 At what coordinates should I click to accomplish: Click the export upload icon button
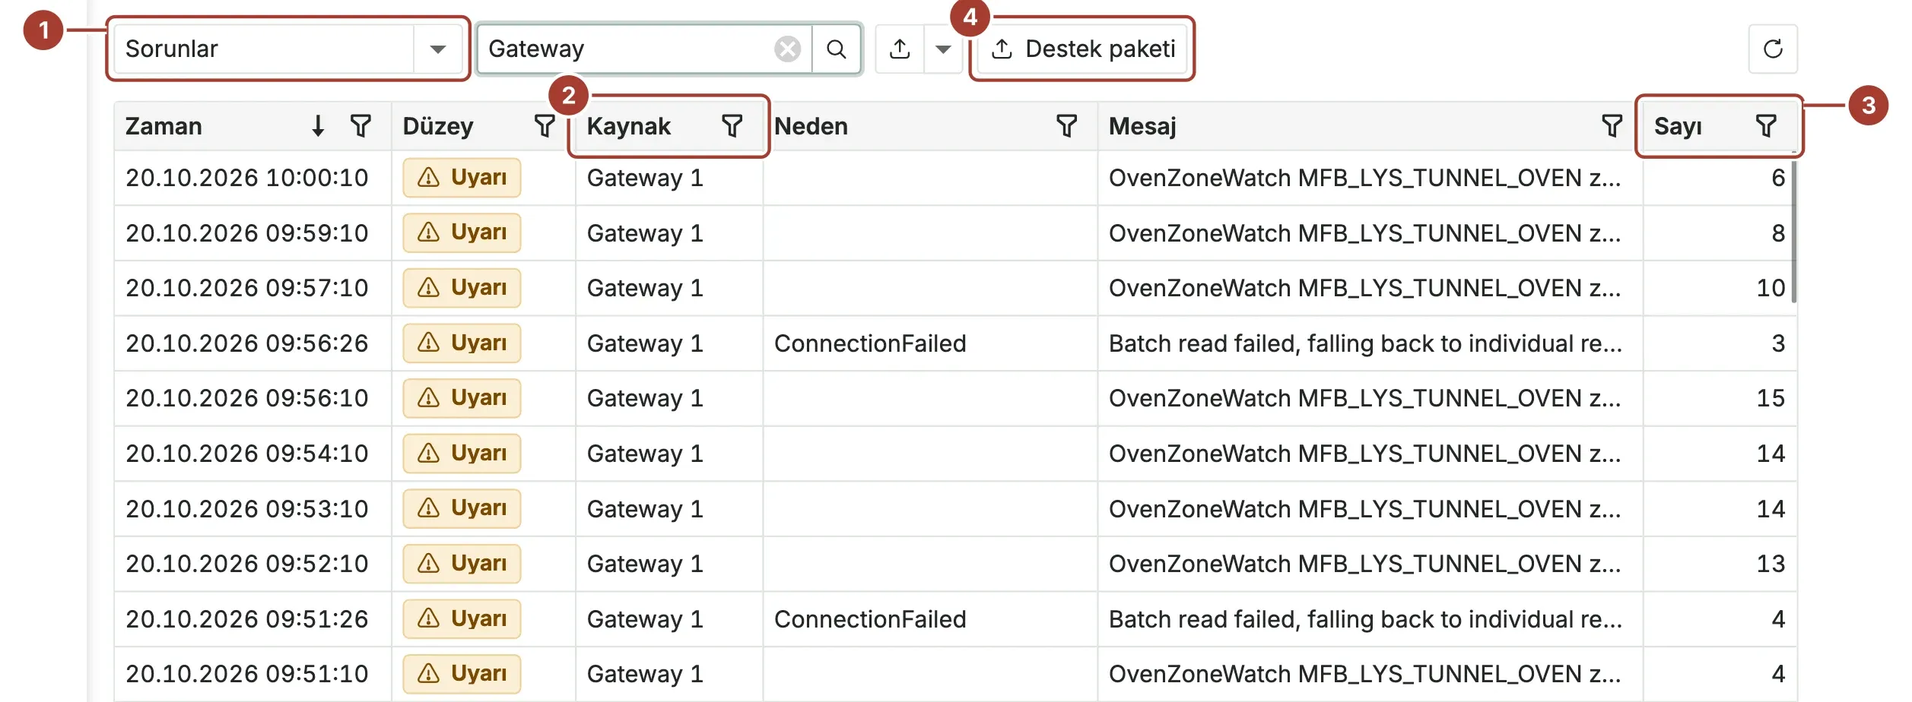point(900,49)
